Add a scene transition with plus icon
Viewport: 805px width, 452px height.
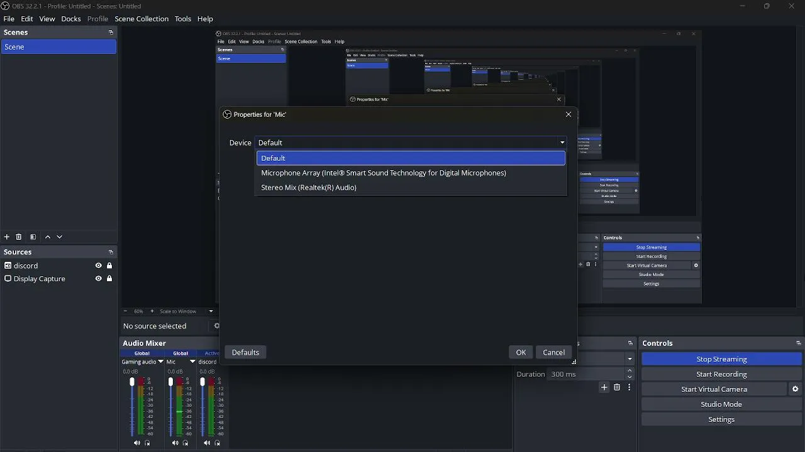pos(604,387)
